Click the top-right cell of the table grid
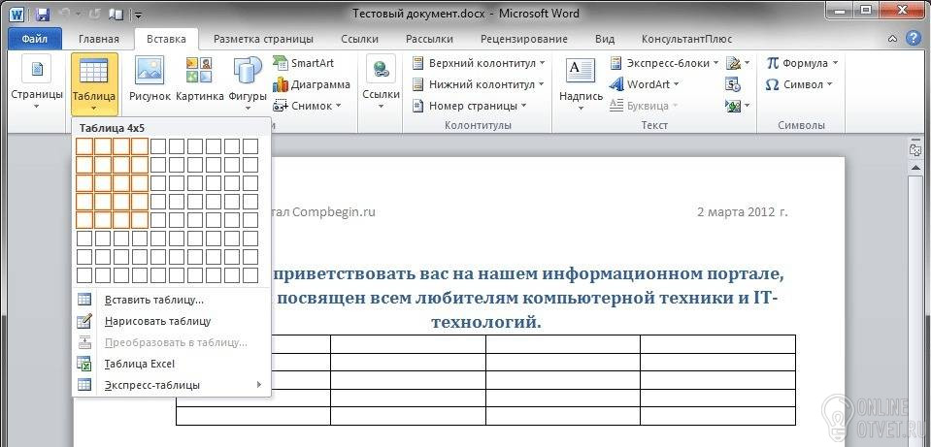 pos(250,146)
